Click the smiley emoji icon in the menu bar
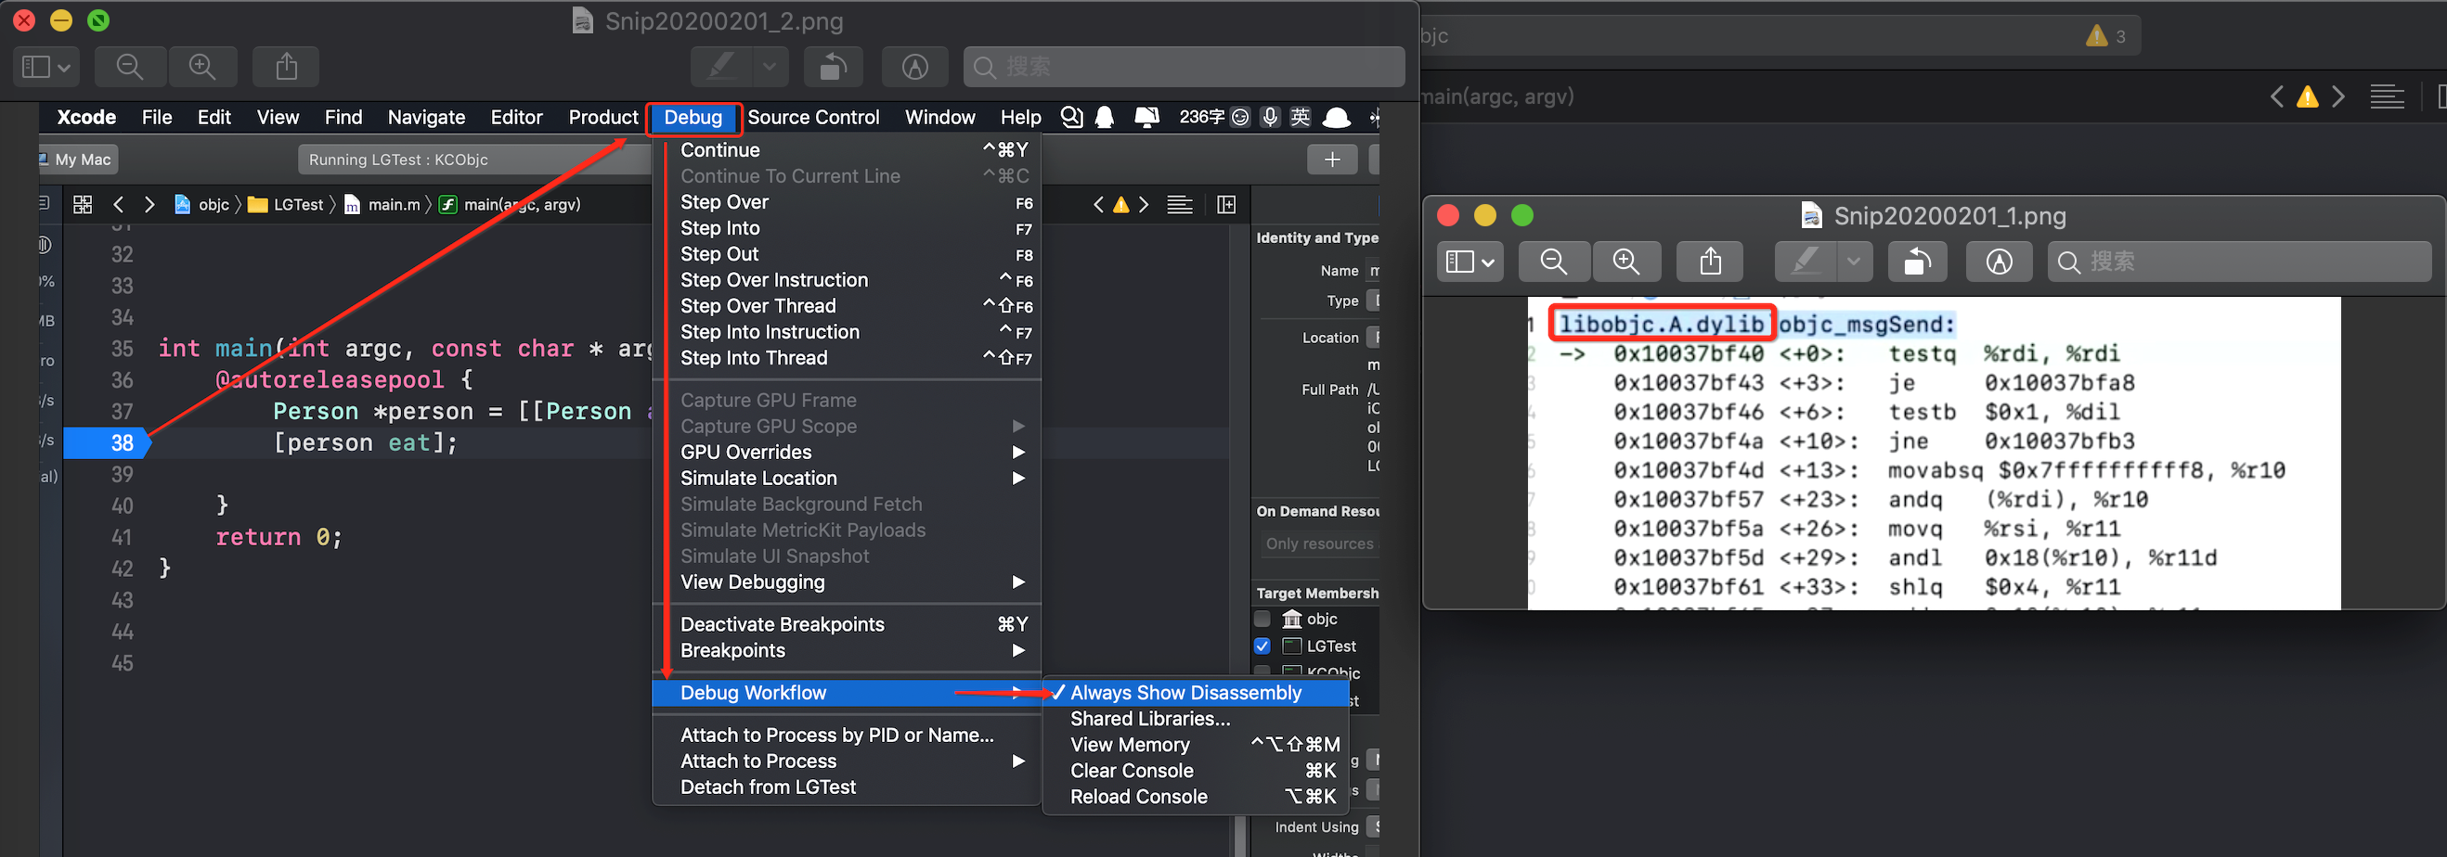The image size is (2447, 857). (x=1239, y=117)
